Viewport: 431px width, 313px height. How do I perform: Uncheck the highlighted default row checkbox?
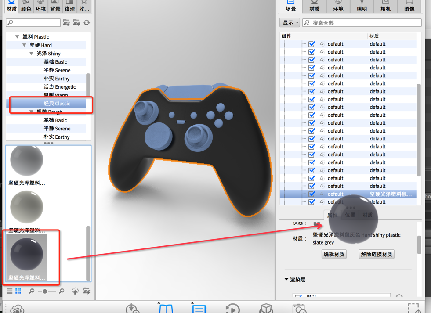coord(311,194)
